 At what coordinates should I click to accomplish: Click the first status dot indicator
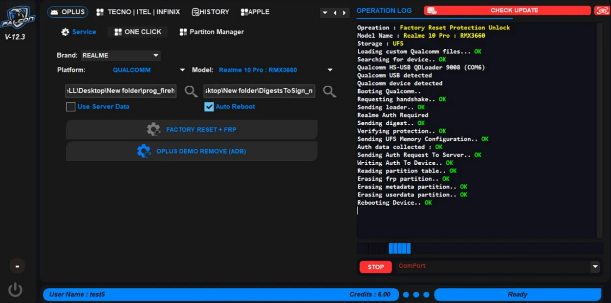406,295
